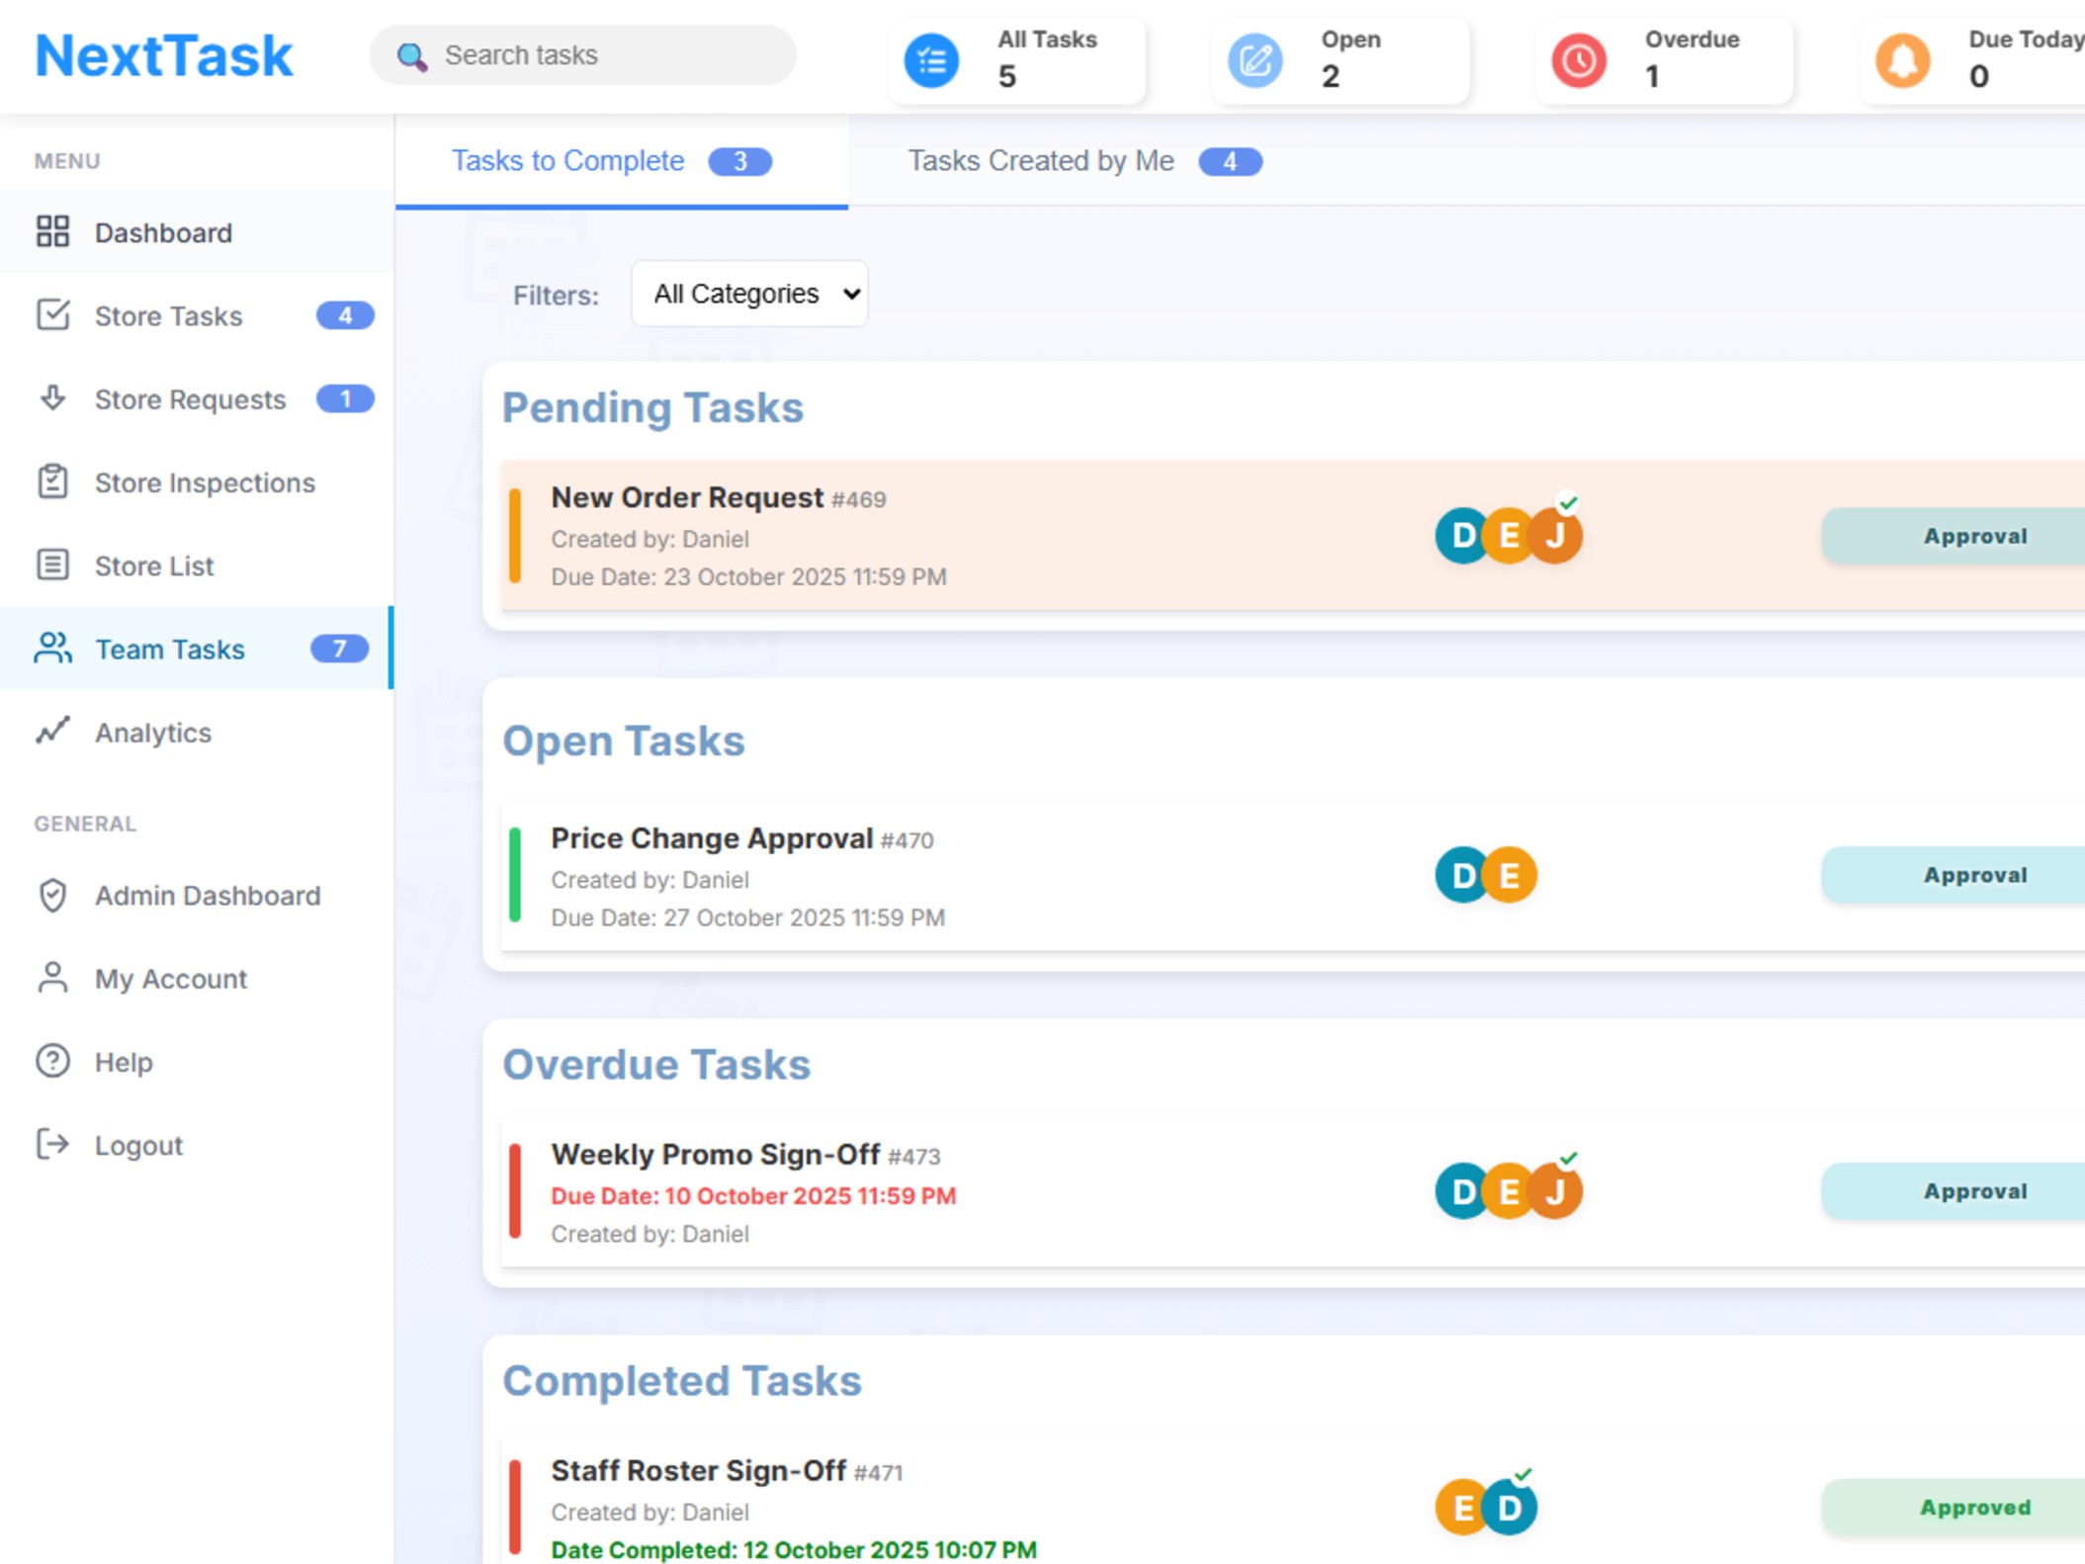This screenshot has height=1564, width=2085.
Task: Click the Store Requests download icon
Action: [52, 398]
